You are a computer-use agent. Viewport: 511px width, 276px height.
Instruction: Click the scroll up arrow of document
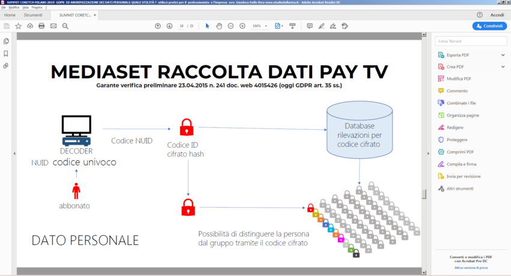[424, 34]
